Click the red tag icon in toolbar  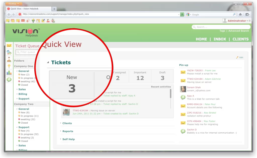28,21
